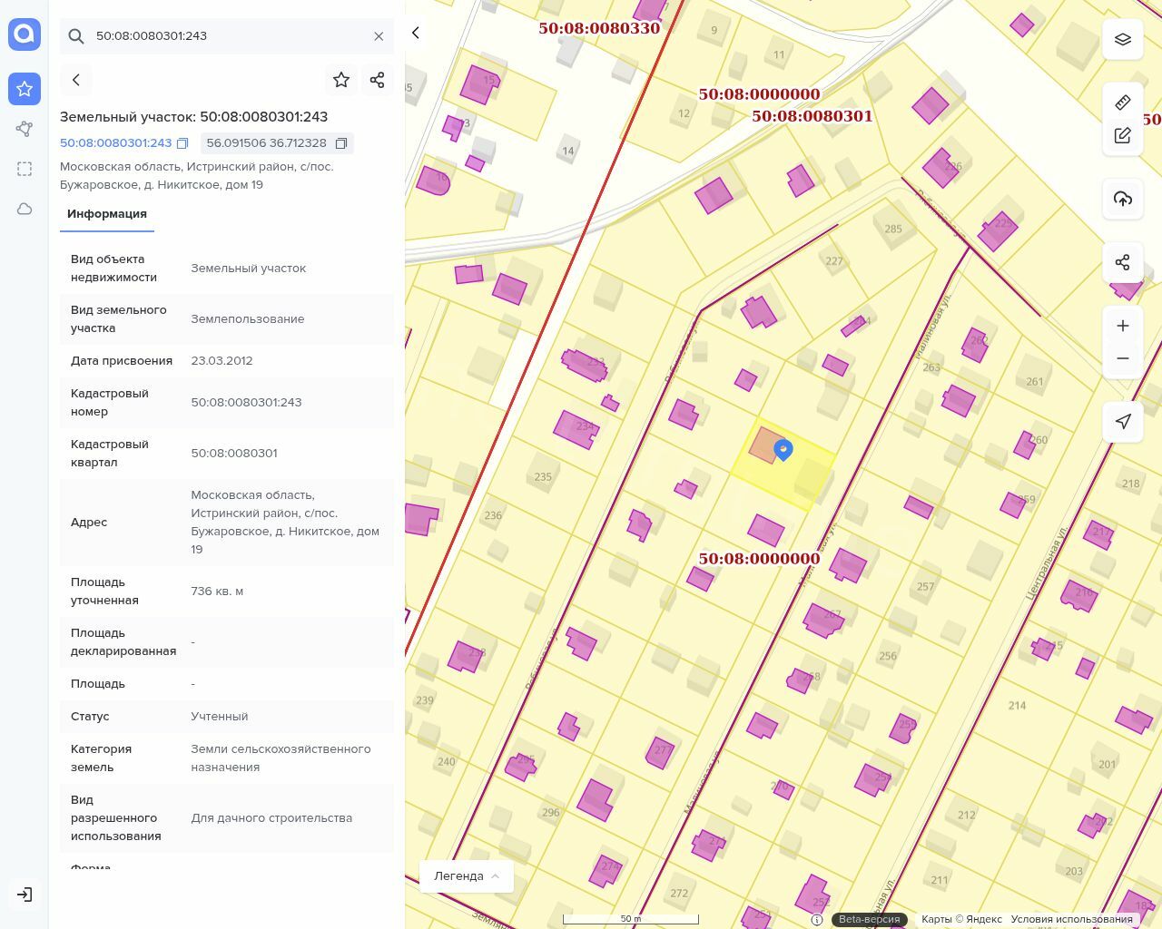This screenshot has width=1162, height=929.
Task: Click the search magnifier icon
Action: point(76,36)
